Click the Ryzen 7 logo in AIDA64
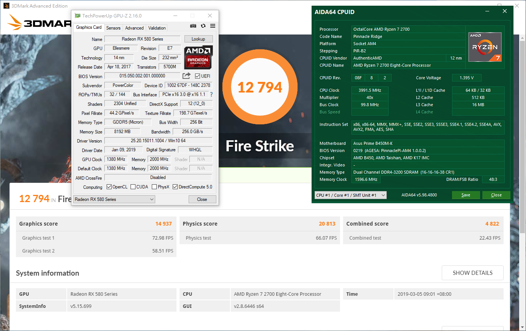Image resolution: width=526 pixels, height=331 pixels. [x=485, y=47]
